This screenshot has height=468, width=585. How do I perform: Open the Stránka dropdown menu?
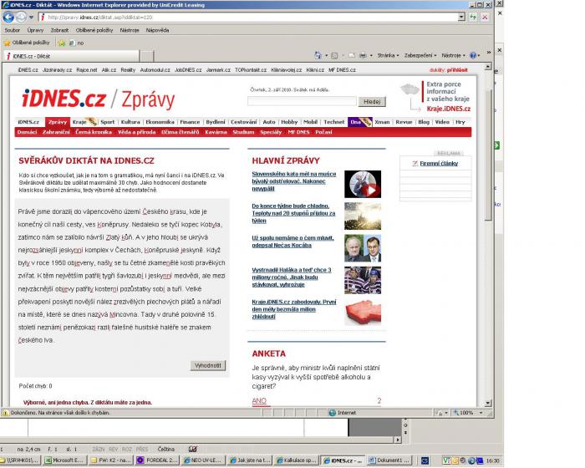(388, 56)
